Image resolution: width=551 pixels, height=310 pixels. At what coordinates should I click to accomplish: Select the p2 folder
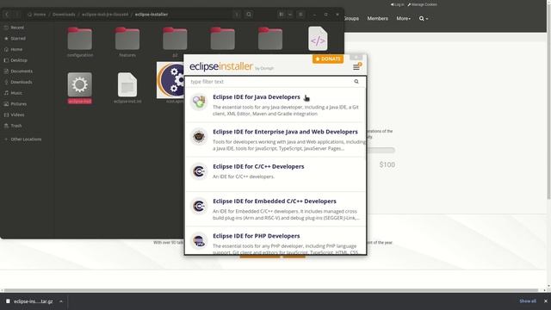pyautogui.click(x=175, y=42)
